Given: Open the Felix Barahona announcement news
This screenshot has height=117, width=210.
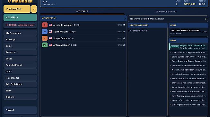Looking at the screenshot, I should coord(188,91).
